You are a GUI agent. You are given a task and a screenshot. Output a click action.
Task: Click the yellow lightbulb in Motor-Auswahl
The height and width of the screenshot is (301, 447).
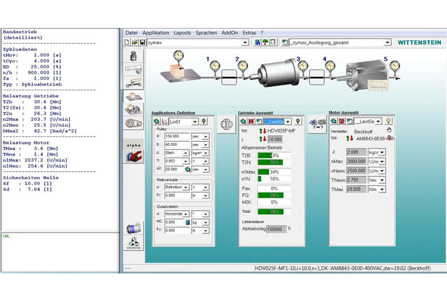click(x=388, y=121)
